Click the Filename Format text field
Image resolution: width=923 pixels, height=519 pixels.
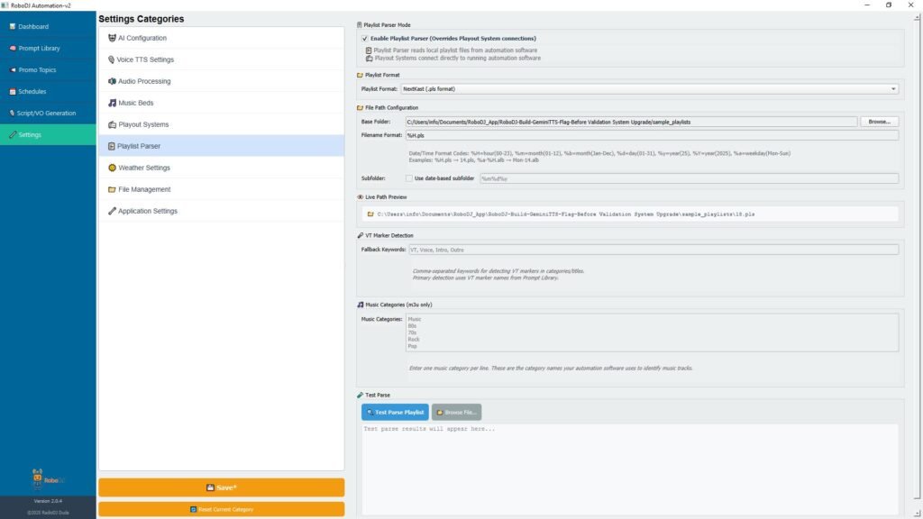pos(651,135)
